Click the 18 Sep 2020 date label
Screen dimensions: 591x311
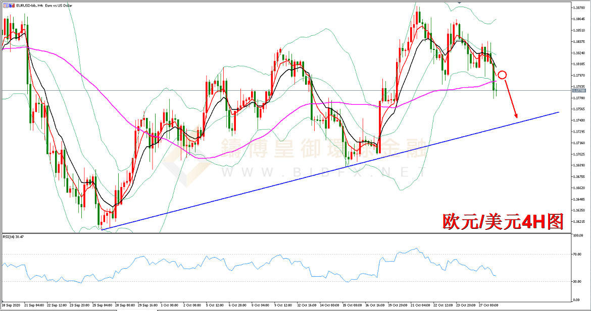[11, 305]
